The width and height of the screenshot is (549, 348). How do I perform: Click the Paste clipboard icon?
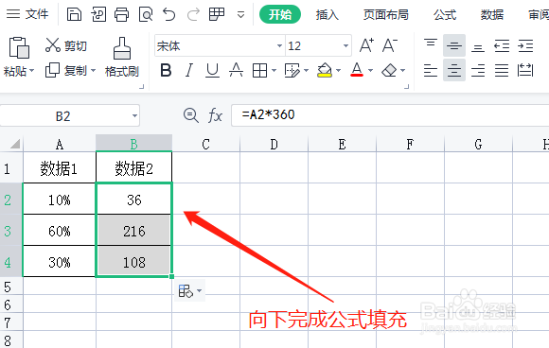(x=19, y=47)
